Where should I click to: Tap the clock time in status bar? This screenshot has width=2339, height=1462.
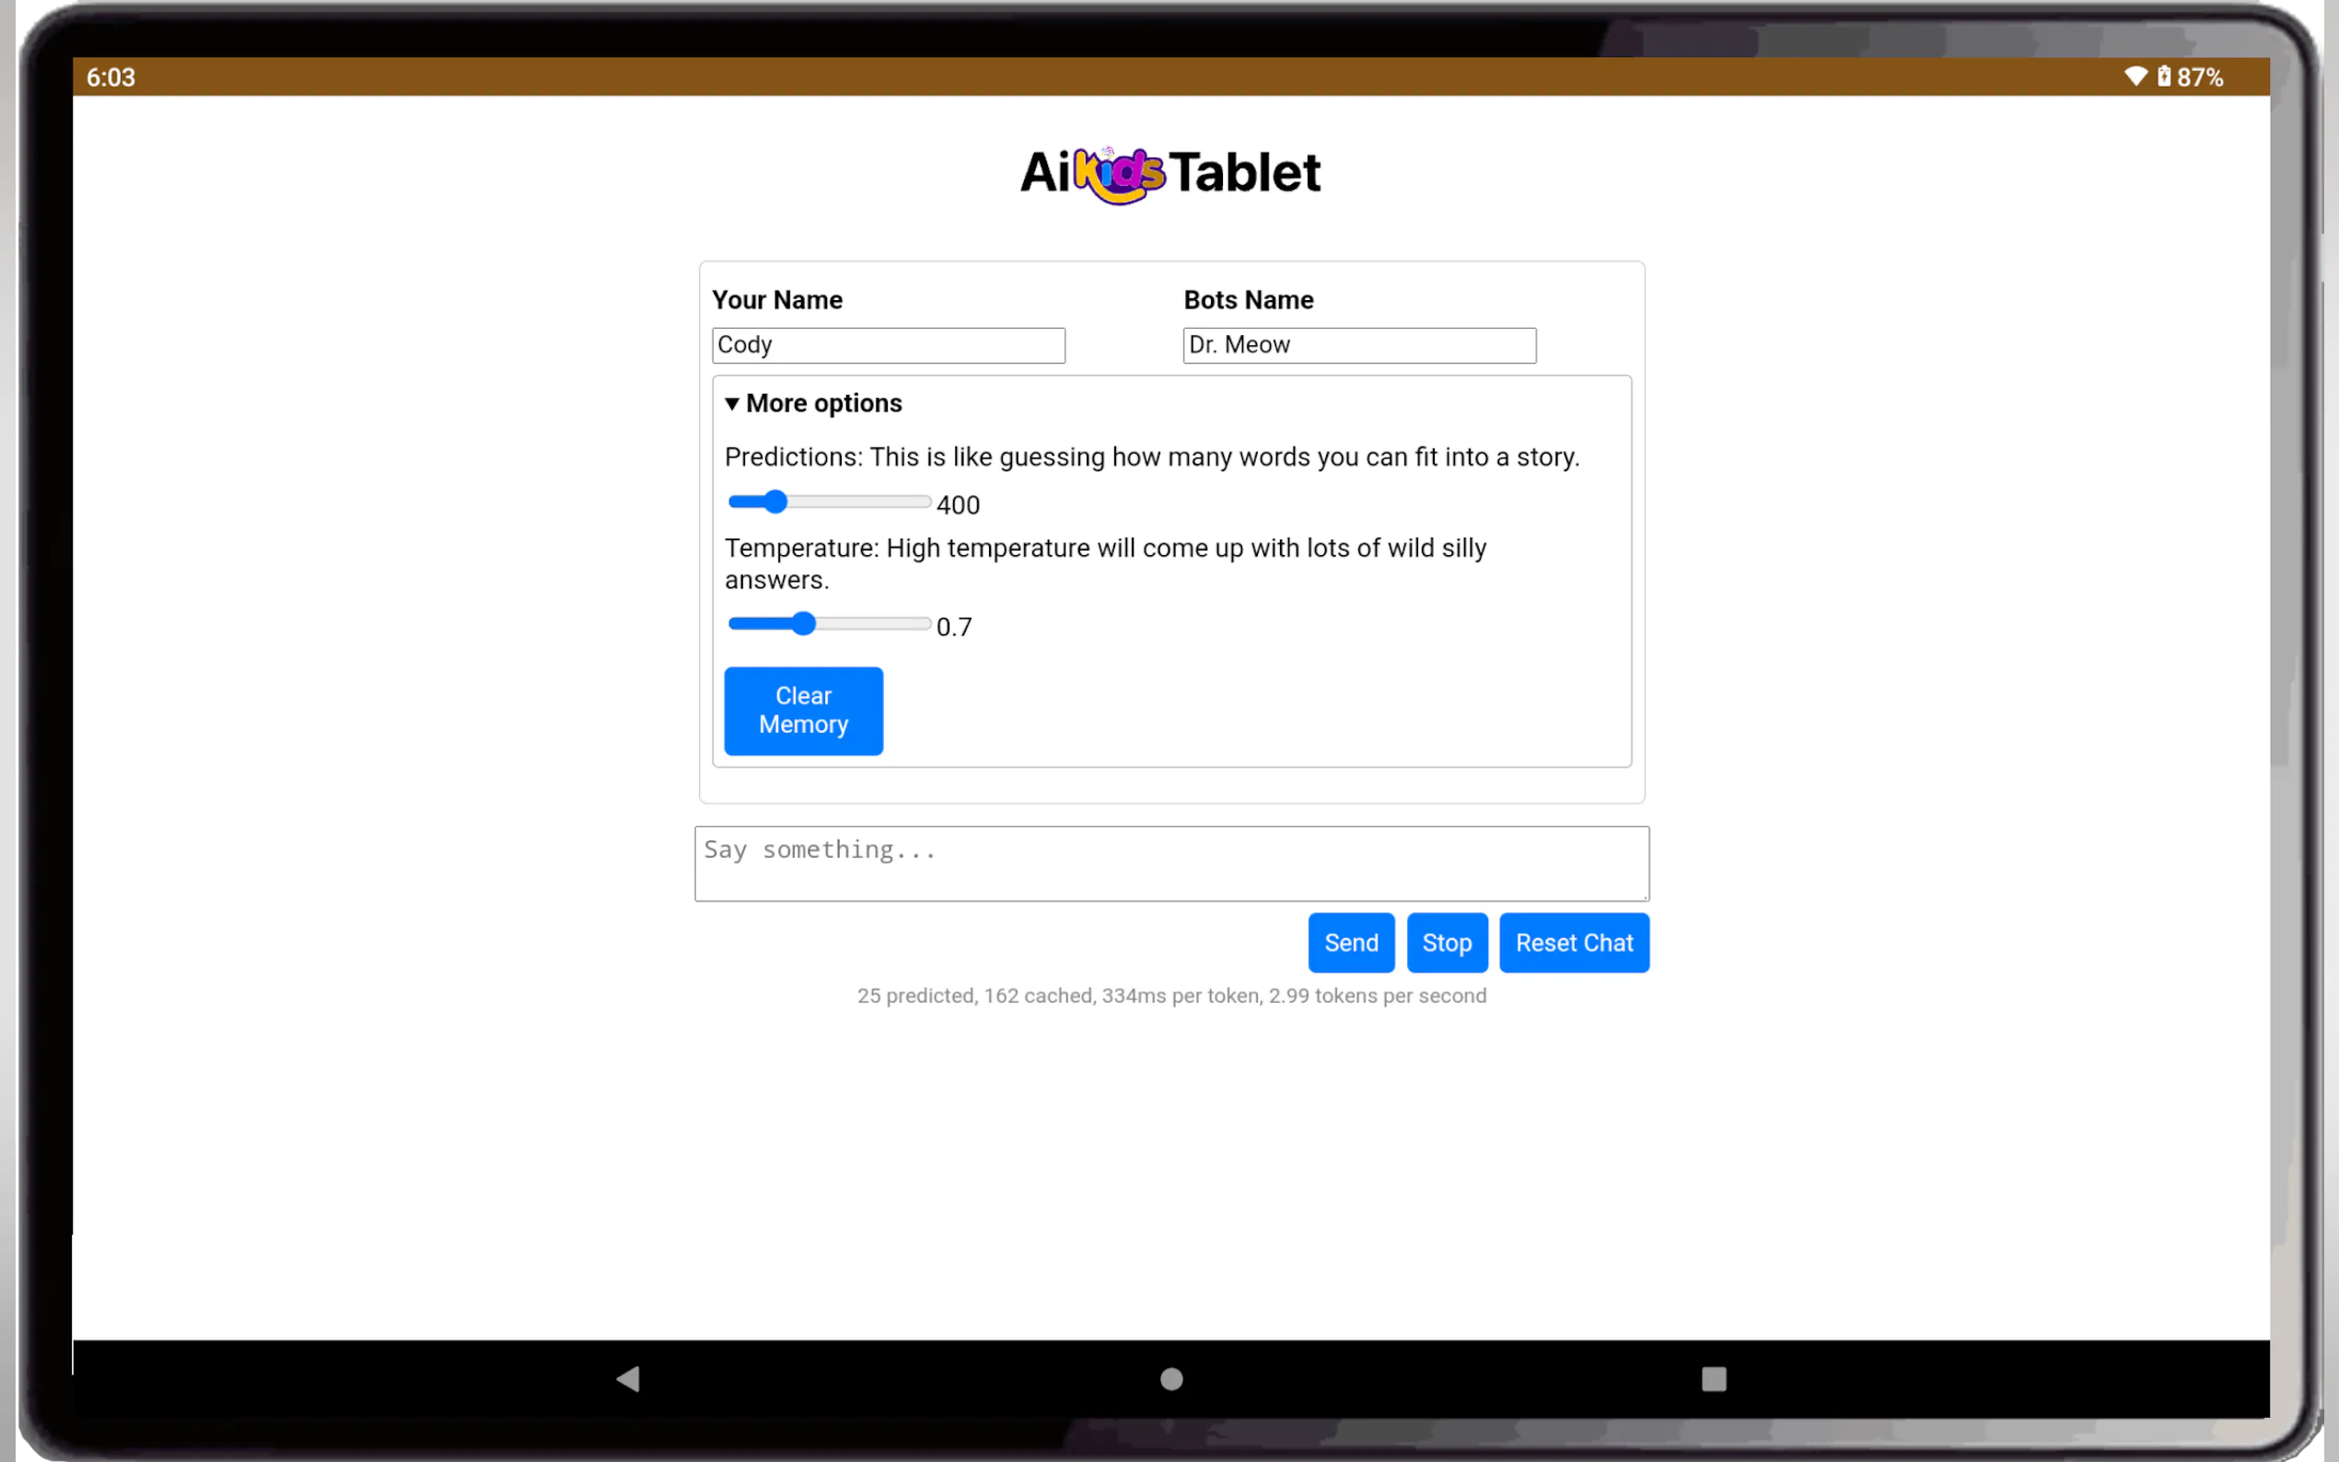111,77
